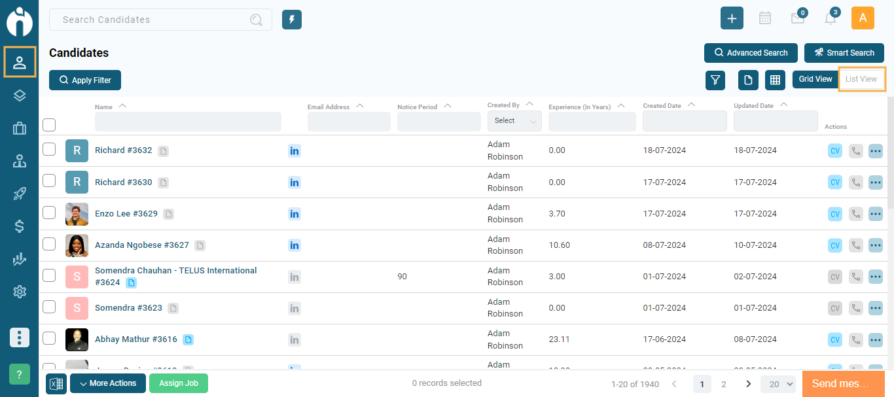Open the notifications bell with 3 alerts

pyautogui.click(x=831, y=18)
